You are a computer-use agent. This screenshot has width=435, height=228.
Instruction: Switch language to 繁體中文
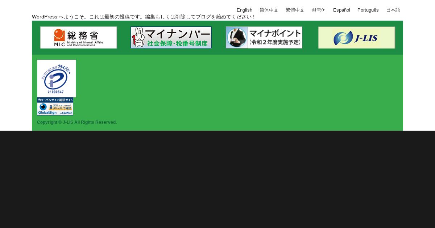[295, 10]
